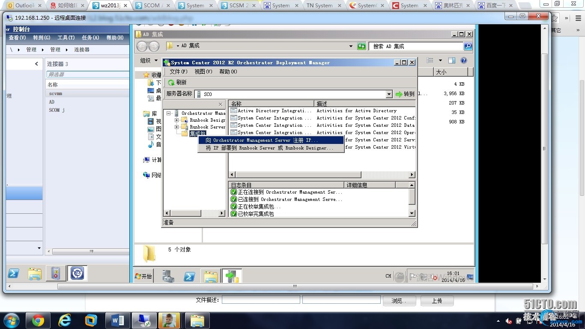Select the Runbook Designers folder icon
The width and height of the screenshot is (585, 329).
click(185, 120)
